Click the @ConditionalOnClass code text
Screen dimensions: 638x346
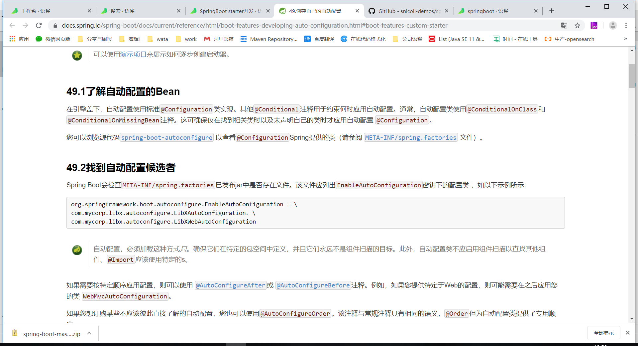502,109
